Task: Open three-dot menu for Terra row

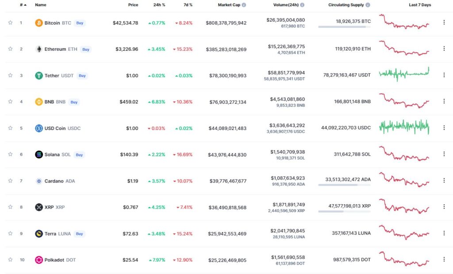Action: (x=444, y=233)
